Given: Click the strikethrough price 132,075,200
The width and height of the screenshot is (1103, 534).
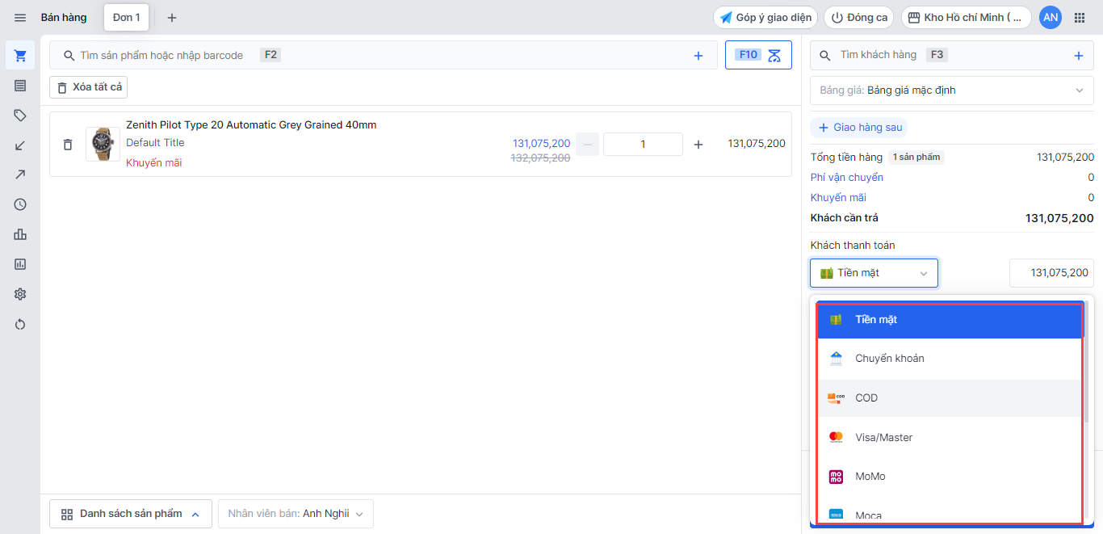Looking at the screenshot, I should [540, 158].
